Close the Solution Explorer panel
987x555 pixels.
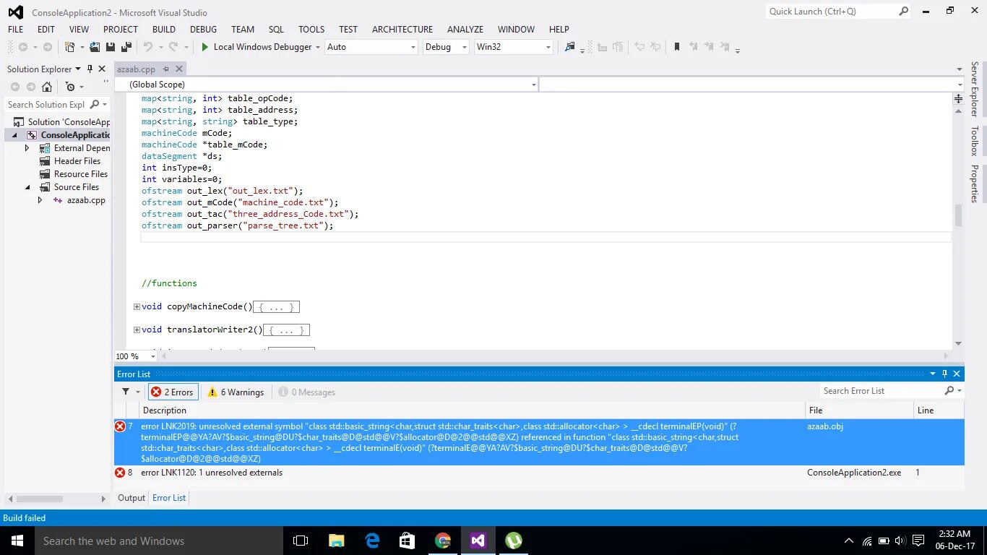(103, 69)
